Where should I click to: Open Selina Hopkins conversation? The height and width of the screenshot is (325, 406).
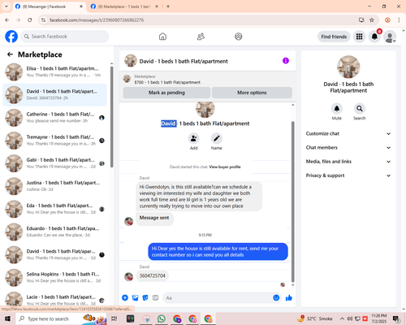click(55, 278)
